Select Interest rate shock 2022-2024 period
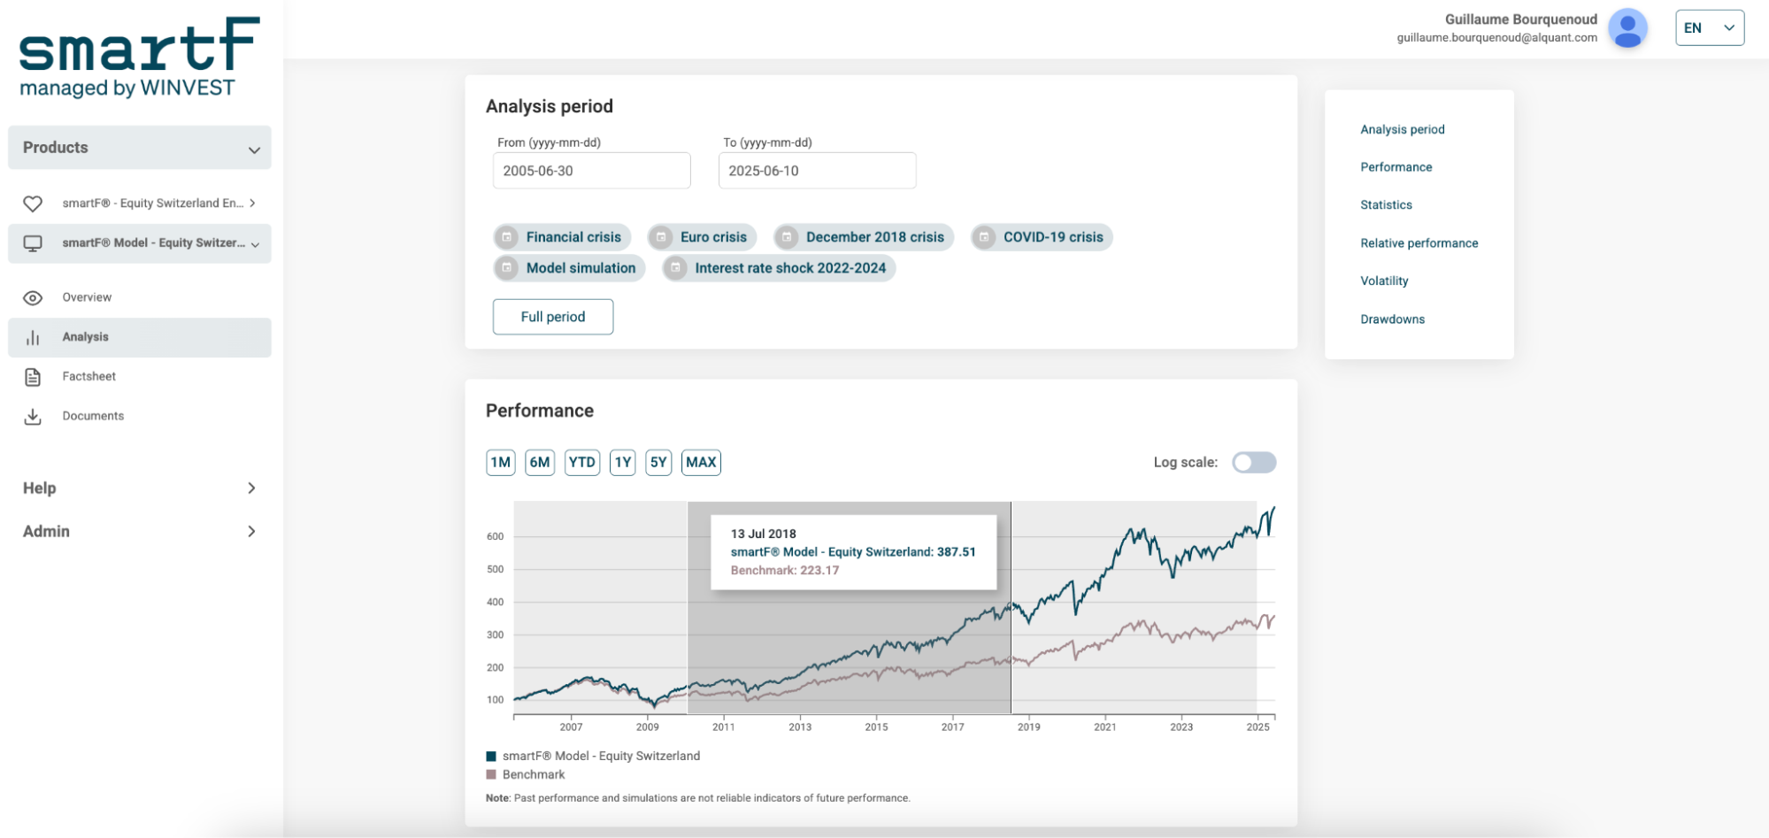 click(x=780, y=268)
